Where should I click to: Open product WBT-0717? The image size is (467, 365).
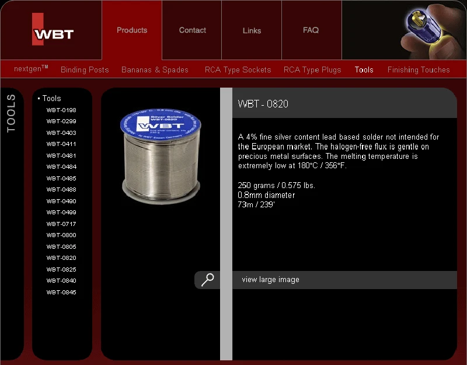click(x=61, y=224)
